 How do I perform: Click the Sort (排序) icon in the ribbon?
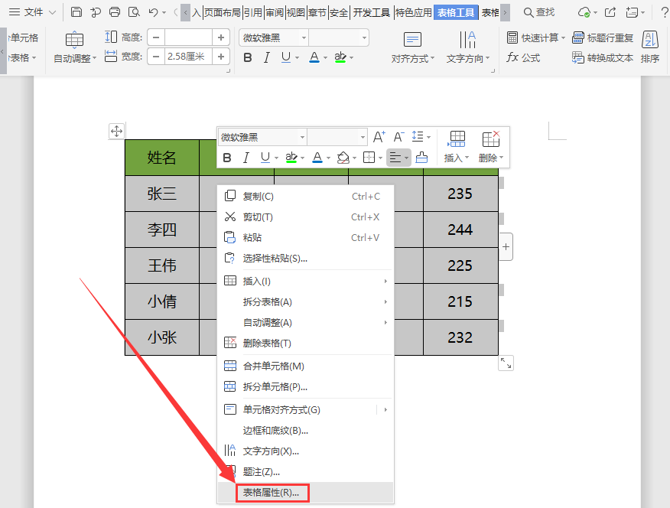pyautogui.click(x=649, y=47)
